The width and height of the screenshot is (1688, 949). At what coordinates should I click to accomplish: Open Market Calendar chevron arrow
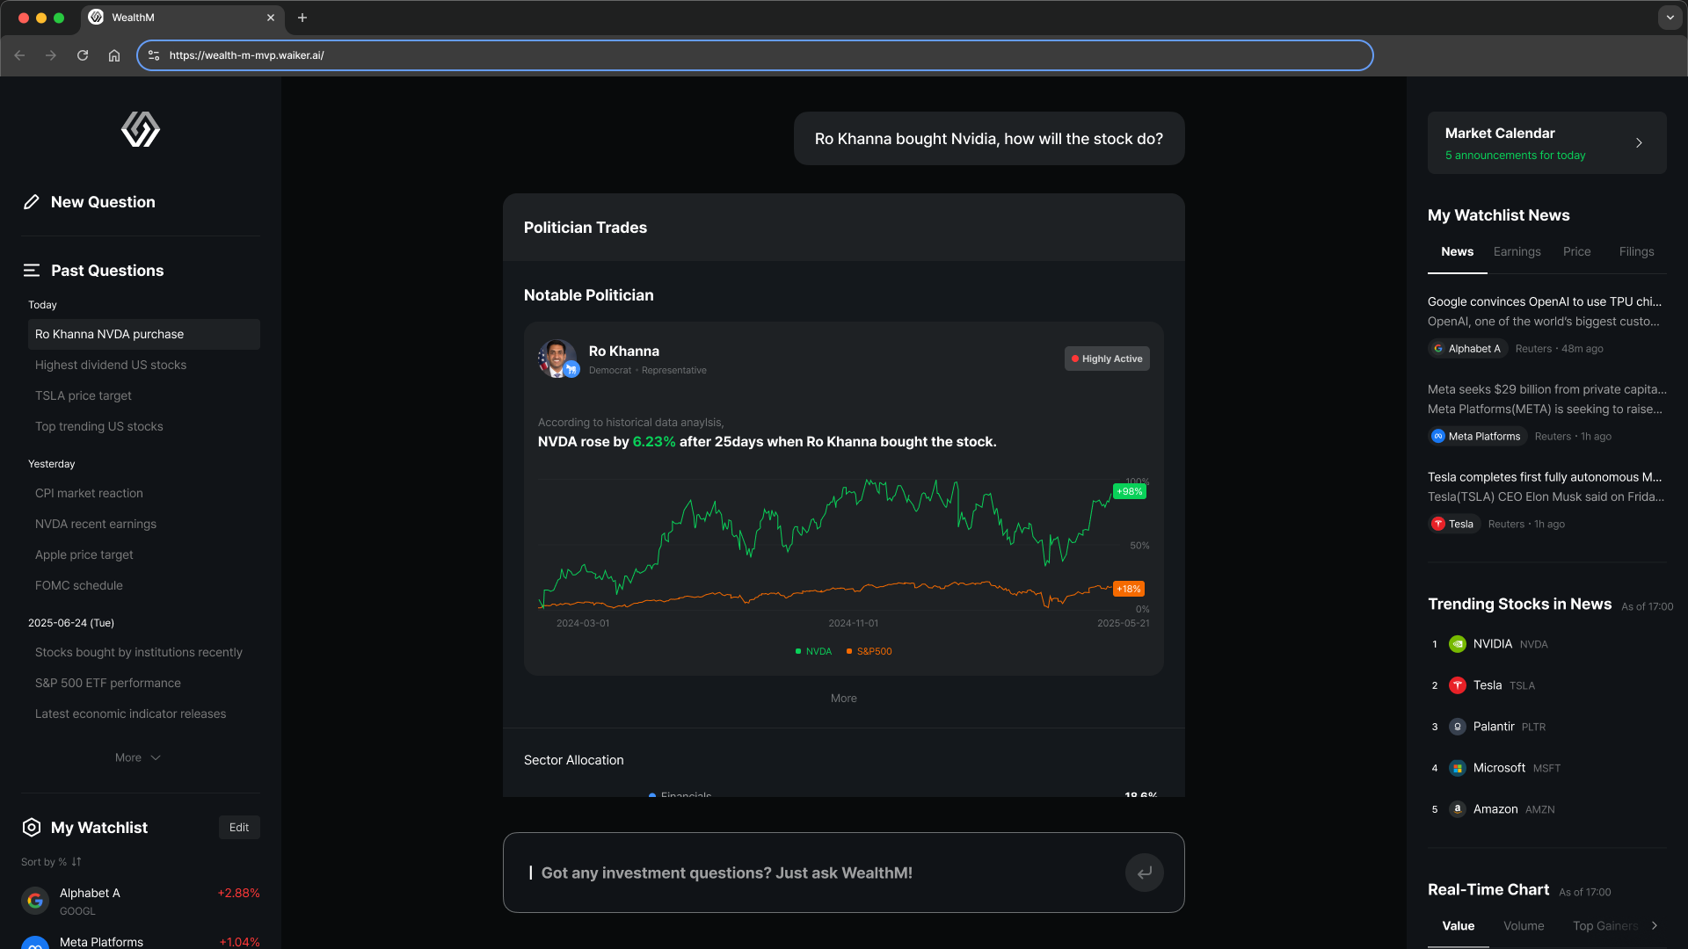point(1639,143)
